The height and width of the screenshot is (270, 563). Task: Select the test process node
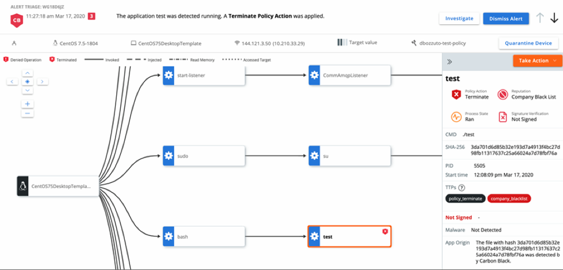pyautogui.click(x=349, y=237)
